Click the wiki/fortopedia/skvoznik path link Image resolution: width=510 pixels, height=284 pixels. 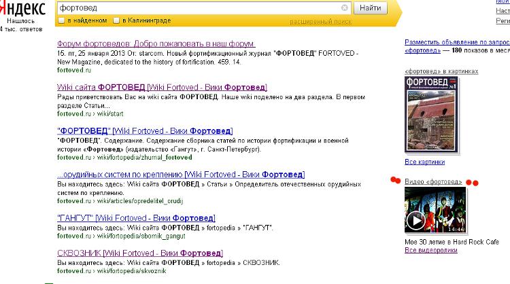pyautogui.click(x=131, y=270)
